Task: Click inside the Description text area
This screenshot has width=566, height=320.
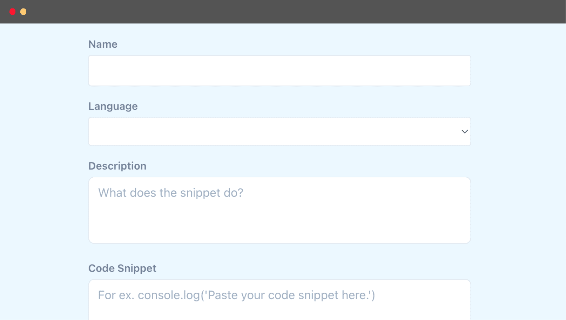Action: [x=279, y=210]
